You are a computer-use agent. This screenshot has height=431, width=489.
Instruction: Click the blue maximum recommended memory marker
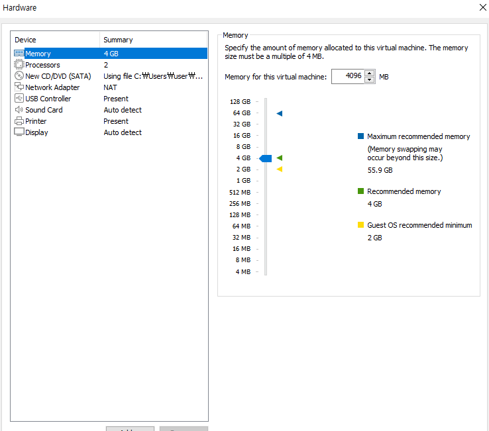[x=280, y=113]
